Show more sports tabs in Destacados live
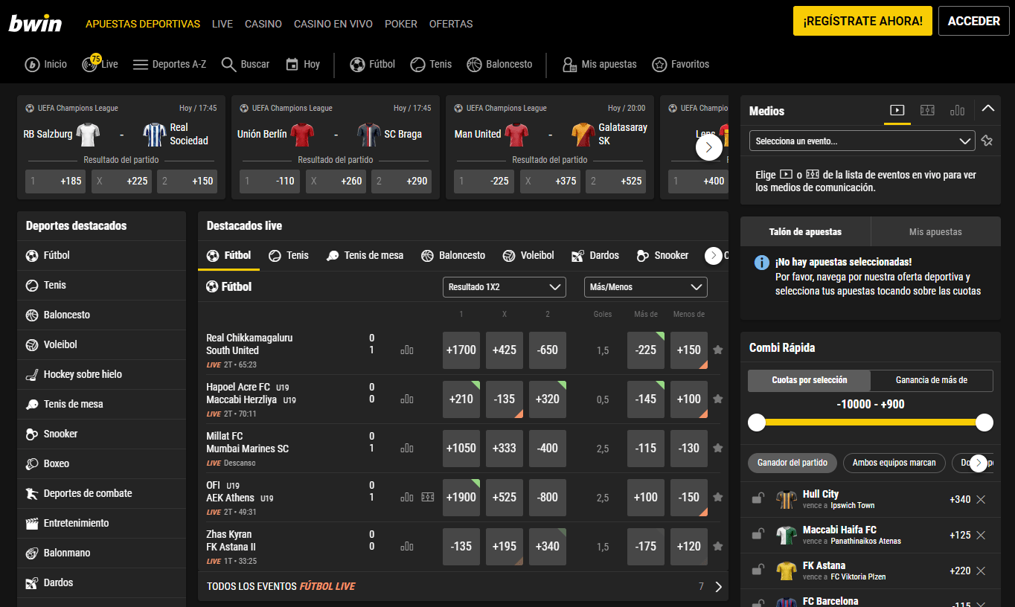This screenshot has height=607, width=1015. tap(713, 256)
